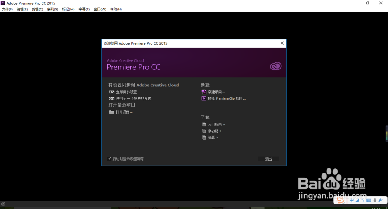Click the 新建项目... link

pos(216,92)
